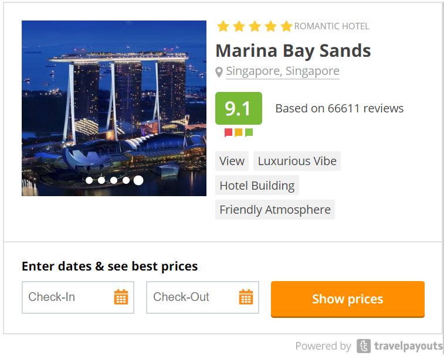The height and width of the screenshot is (356, 444).
Task: Click the red rating flag
Action: (229, 132)
